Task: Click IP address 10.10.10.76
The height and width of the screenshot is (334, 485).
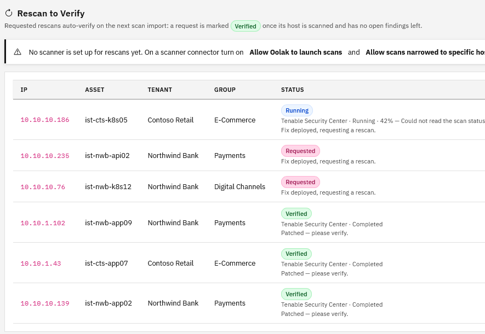Action: pos(43,187)
